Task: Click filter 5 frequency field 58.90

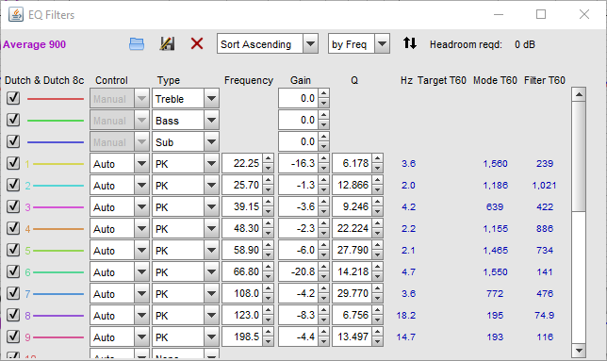Action: [x=242, y=250]
